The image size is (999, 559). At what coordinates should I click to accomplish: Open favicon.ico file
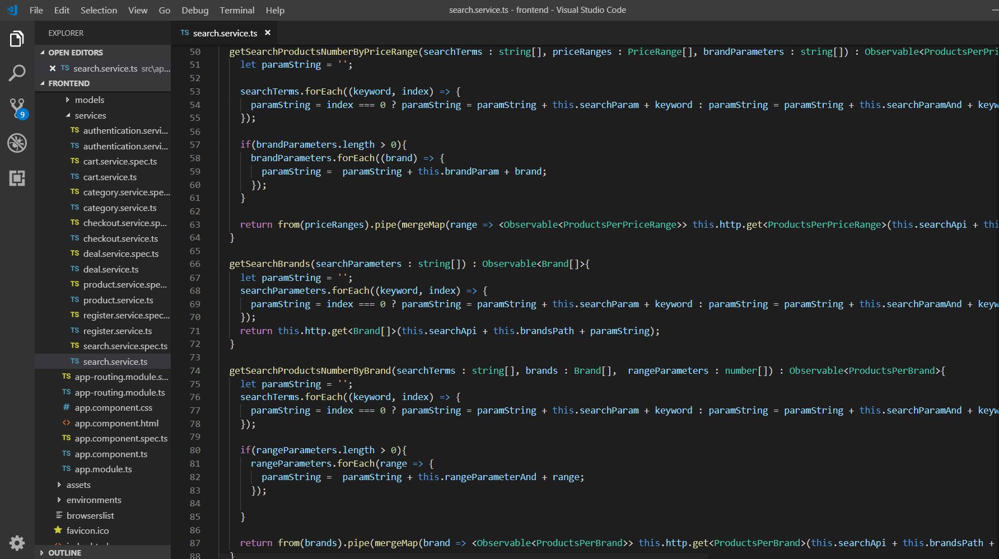[x=87, y=530]
